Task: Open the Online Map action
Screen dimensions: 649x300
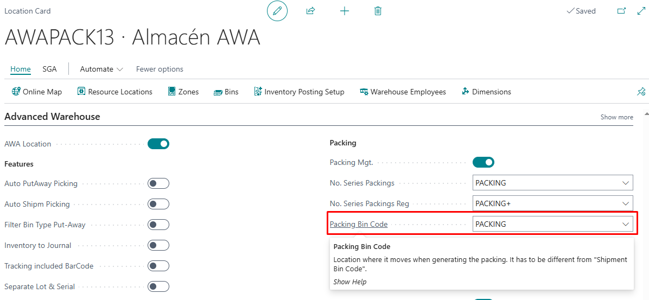Action: click(37, 92)
